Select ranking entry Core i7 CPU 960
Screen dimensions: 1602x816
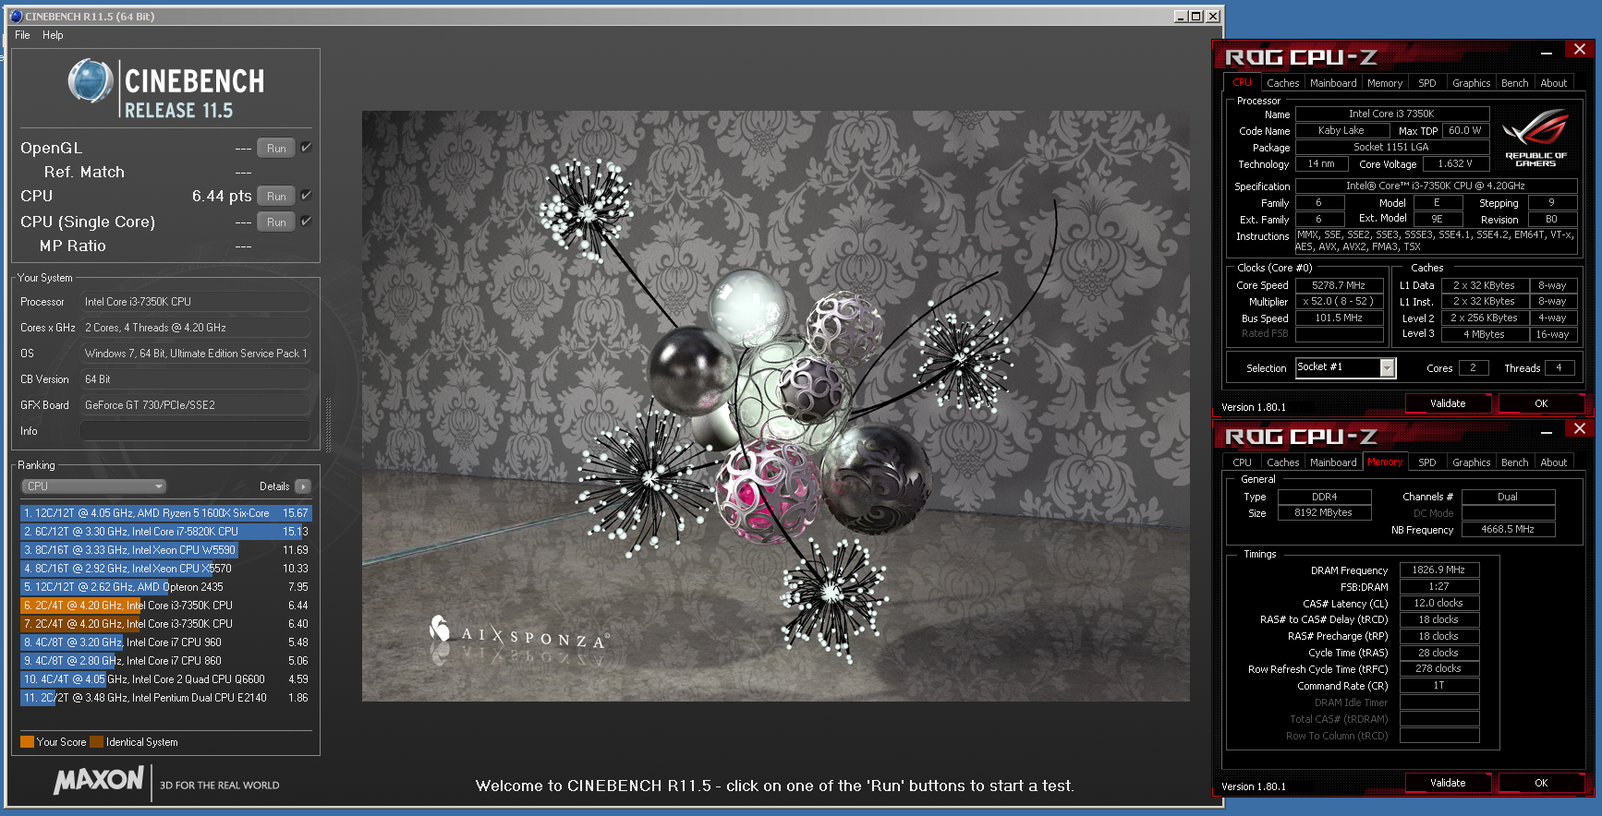(x=166, y=642)
